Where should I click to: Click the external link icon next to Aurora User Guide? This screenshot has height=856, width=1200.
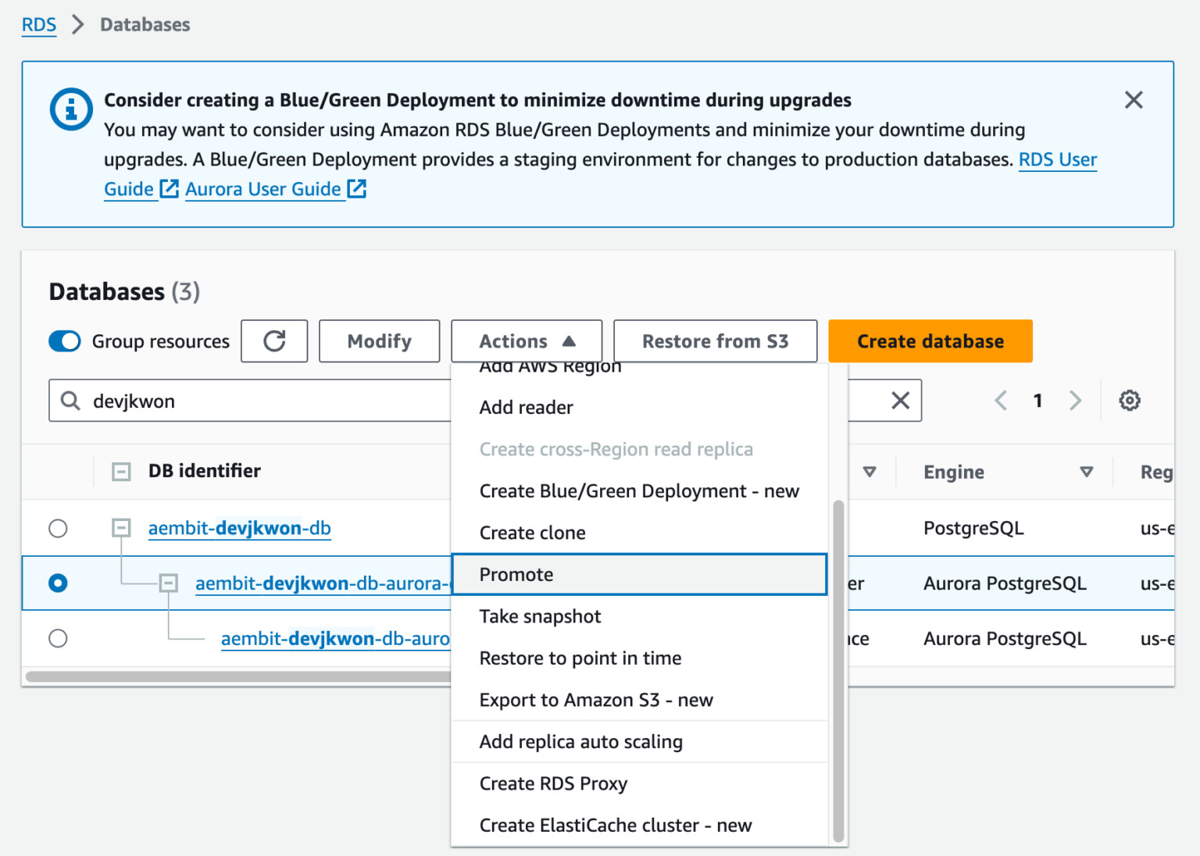point(356,188)
